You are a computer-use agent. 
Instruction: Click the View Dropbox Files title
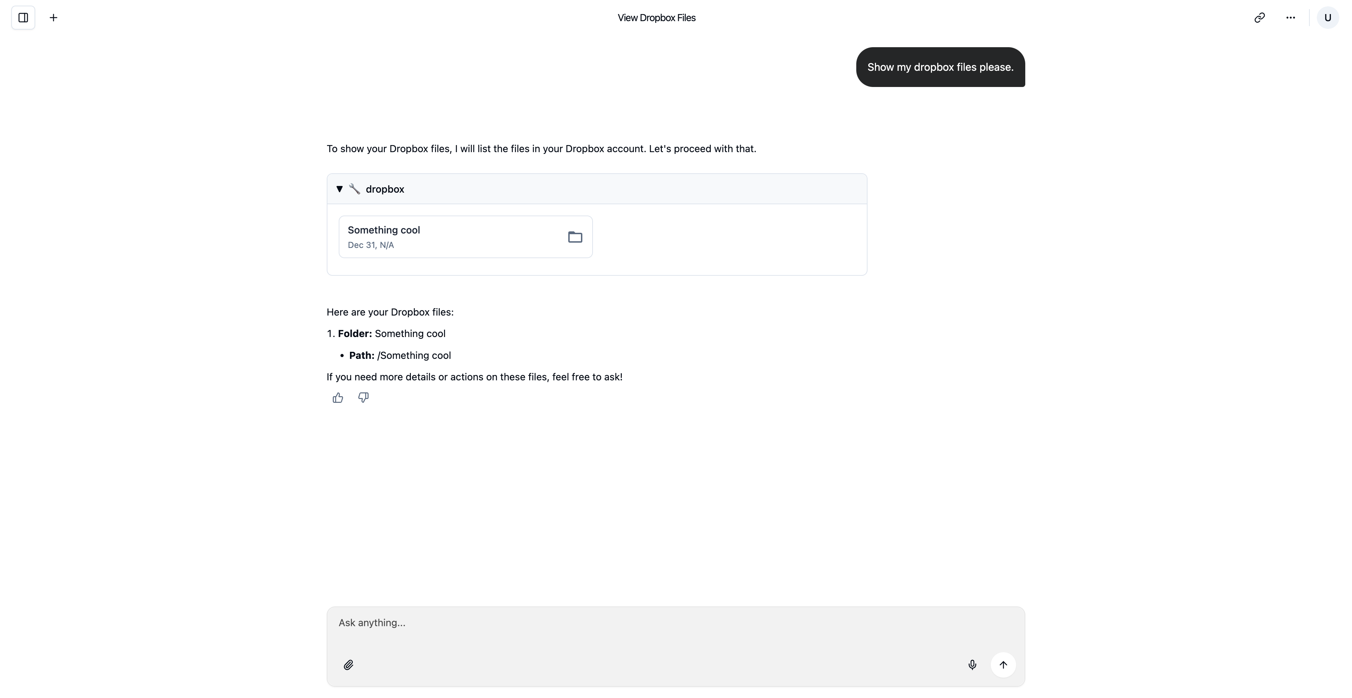click(x=657, y=17)
